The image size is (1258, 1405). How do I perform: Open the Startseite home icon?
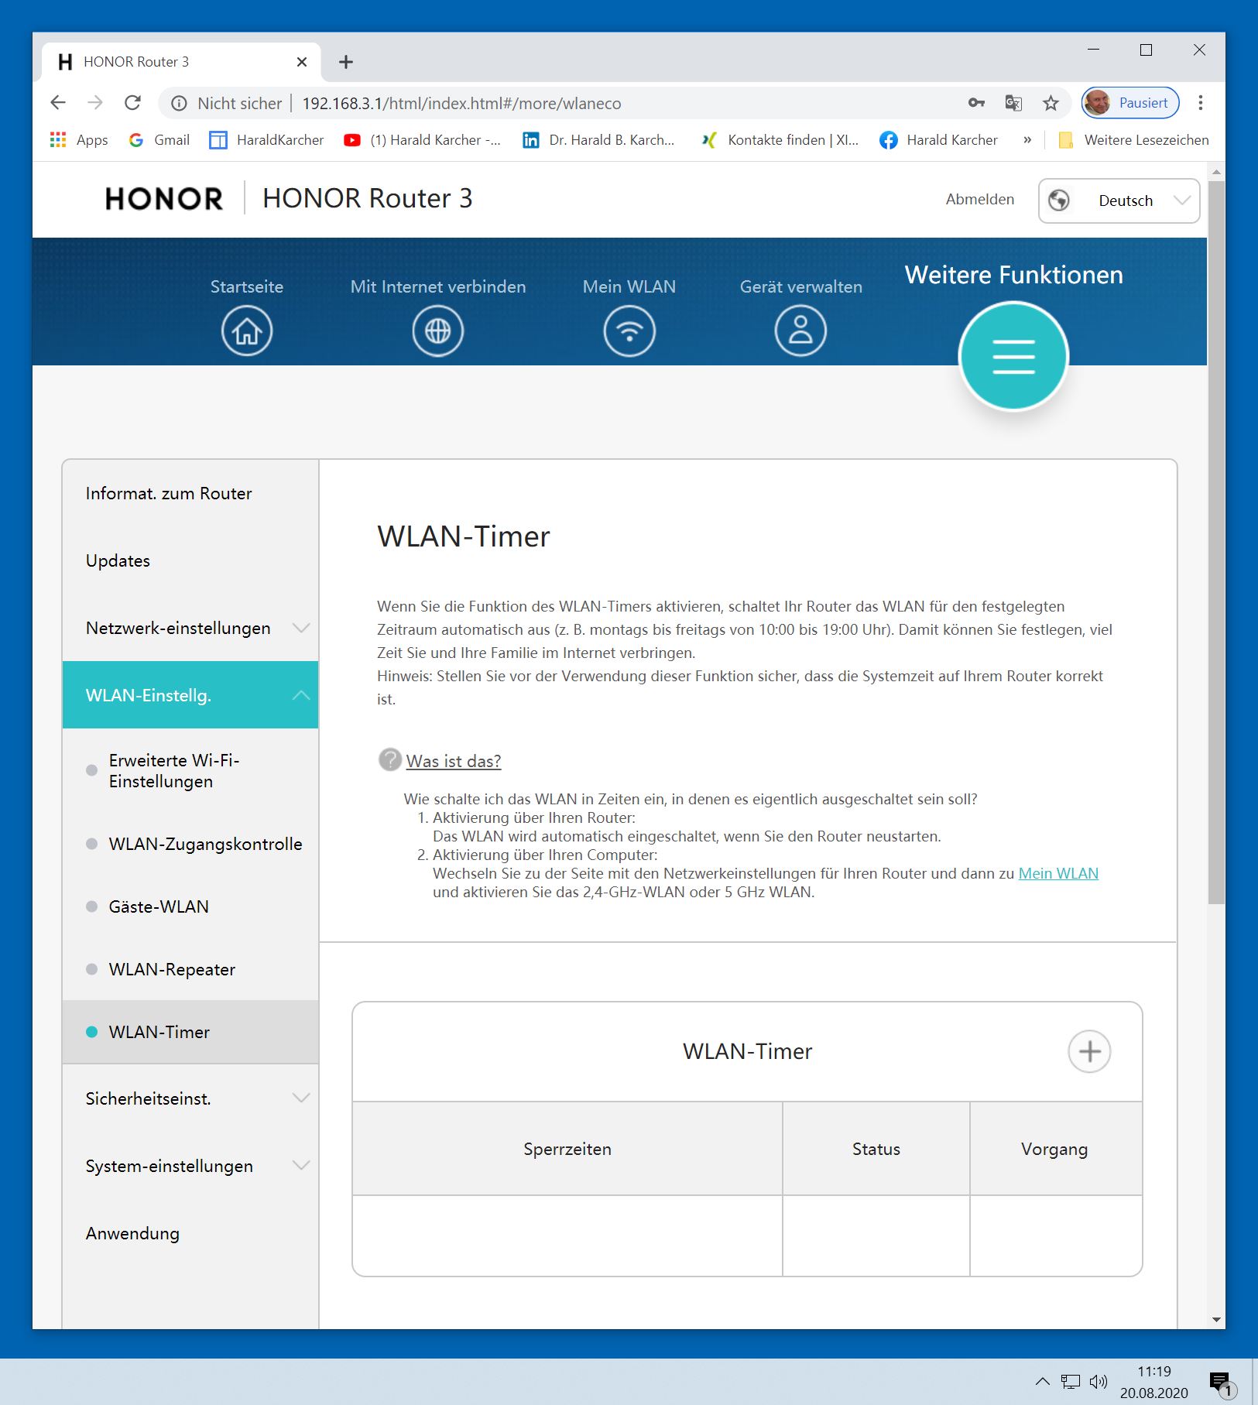click(247, 331)
